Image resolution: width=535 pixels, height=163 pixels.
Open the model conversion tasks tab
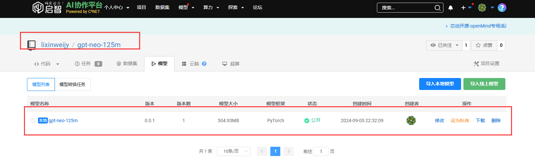coord(72,84)
